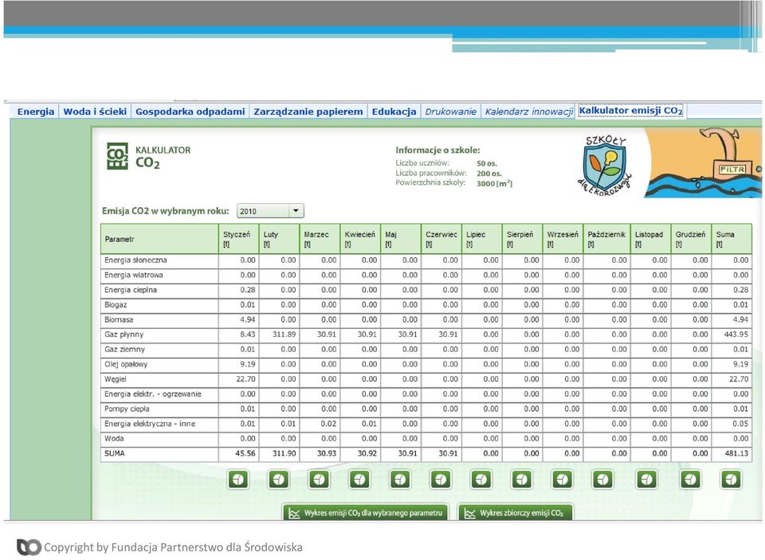
Task: Select the Pompy ciepła row label
Action: click(127, 409)
